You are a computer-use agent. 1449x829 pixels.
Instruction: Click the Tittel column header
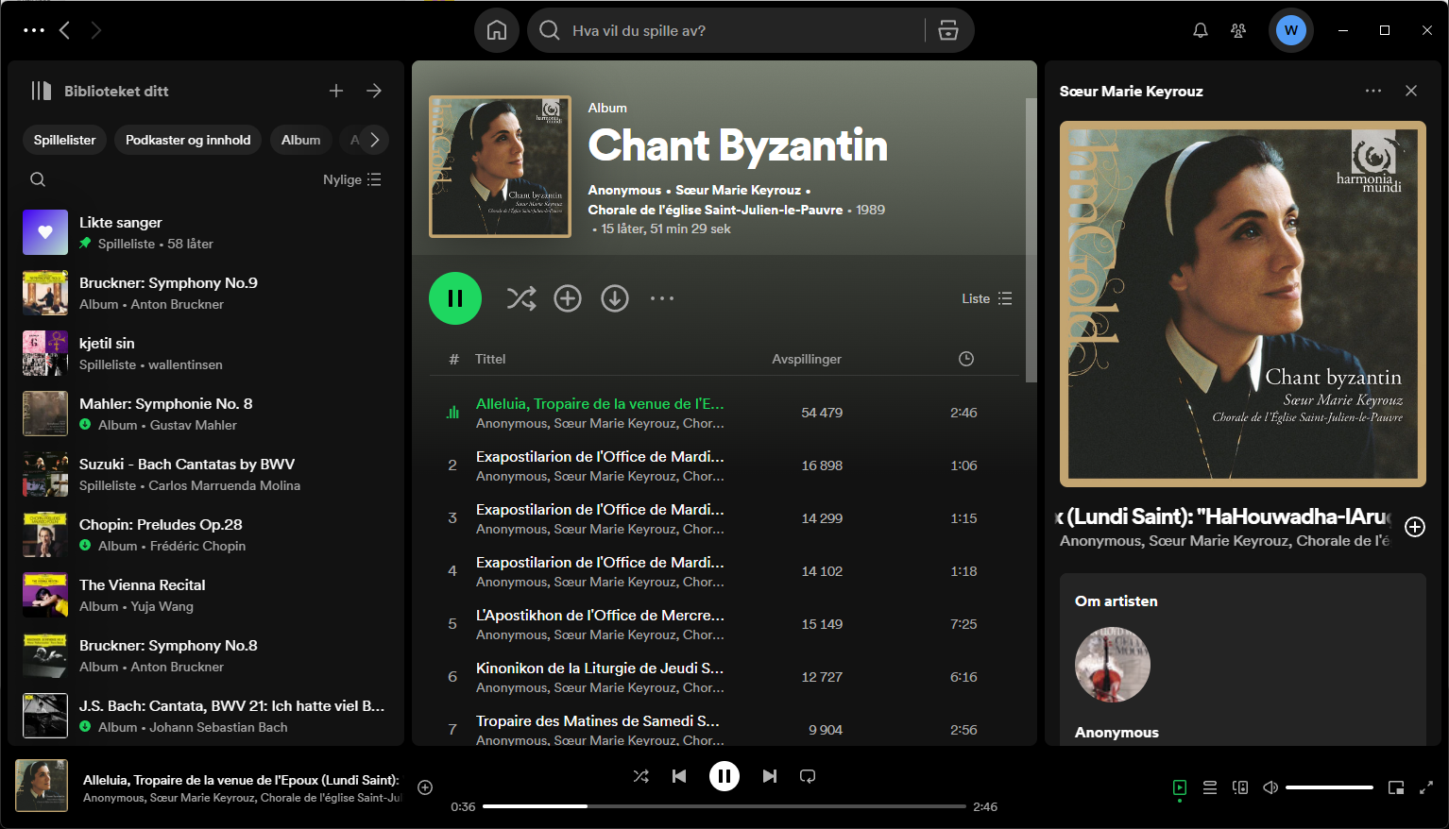[490, 359]
